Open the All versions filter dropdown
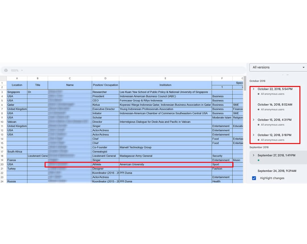The image size is (307, 244). (278, 67)
